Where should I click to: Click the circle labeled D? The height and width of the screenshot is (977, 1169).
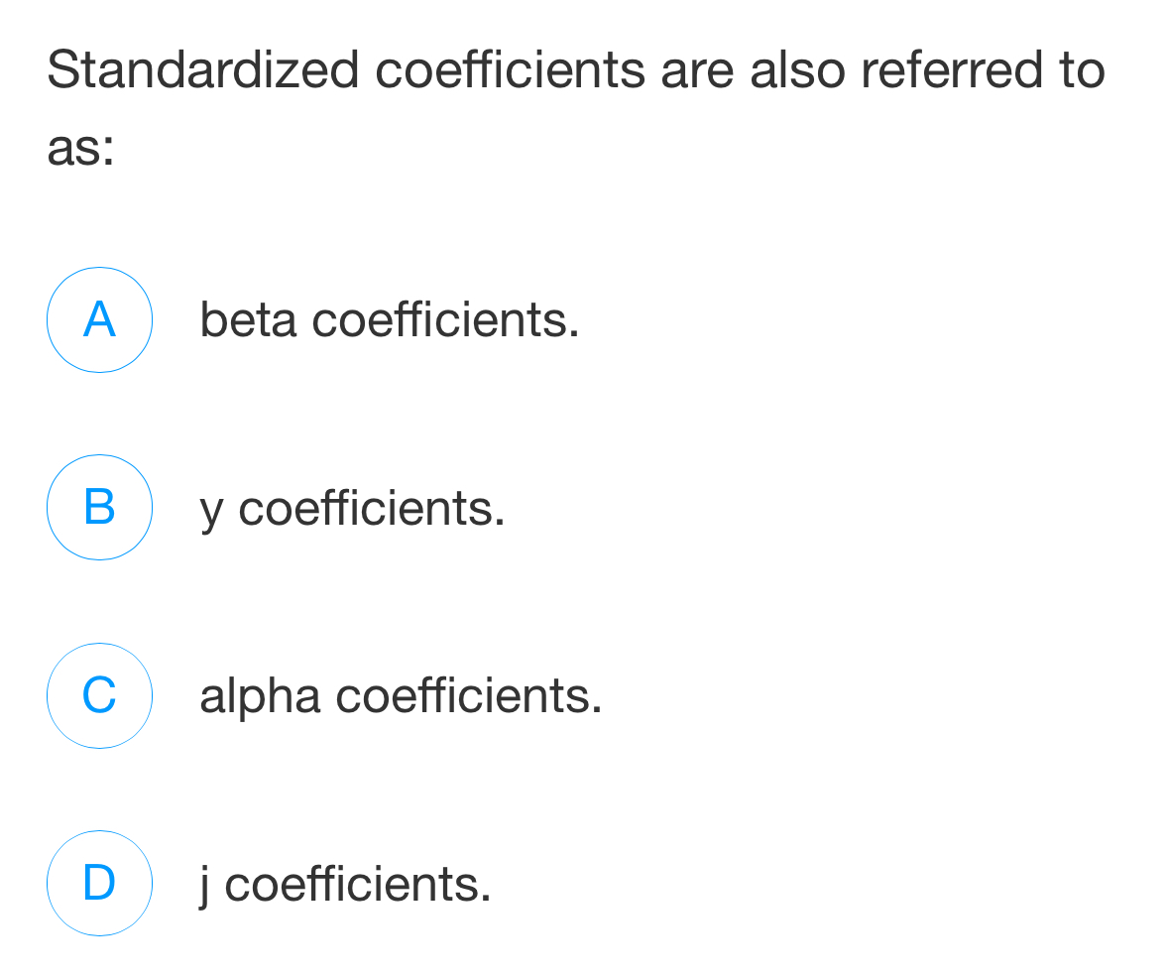(99, 883)
